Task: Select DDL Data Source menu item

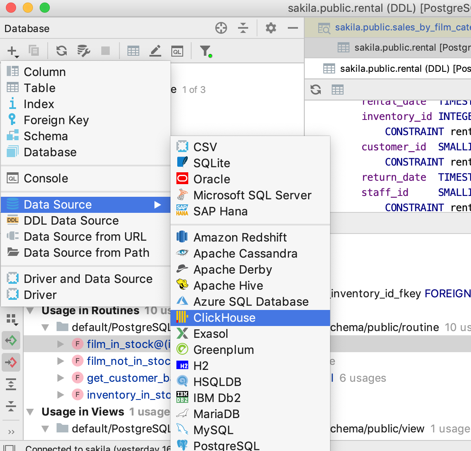Action: coord(86,220)
